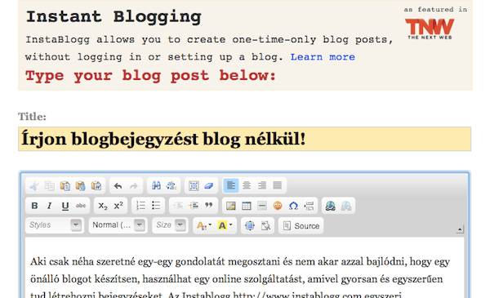490x298 pixels.
Task: Collapse the editor toolbar arrow
Action: tap(460, 229)
